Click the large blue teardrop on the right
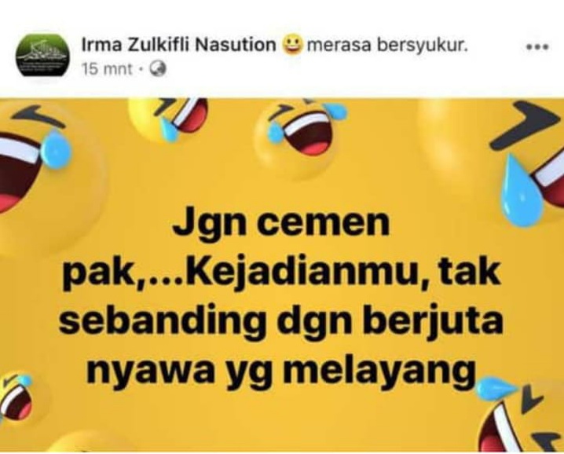The image size is (564, 454). (x=521, y=191)
